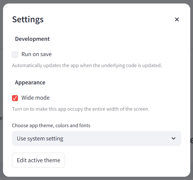Select the Appearance section heading
This screenshot has width=193, height=180.
pyautogui.click(x=30, y=83)
